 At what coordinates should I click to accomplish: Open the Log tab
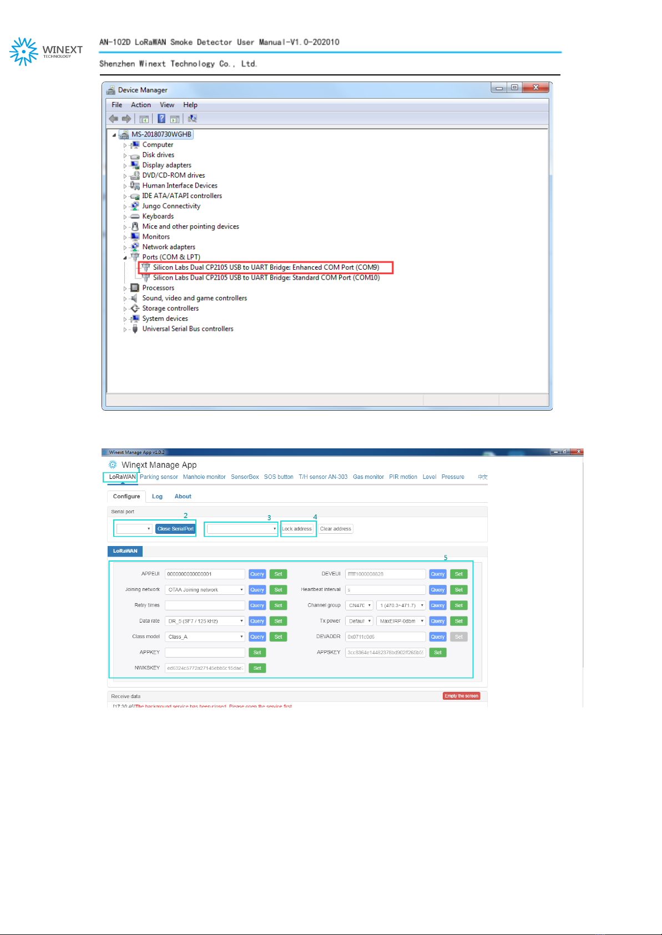click(x=158, y=497)
